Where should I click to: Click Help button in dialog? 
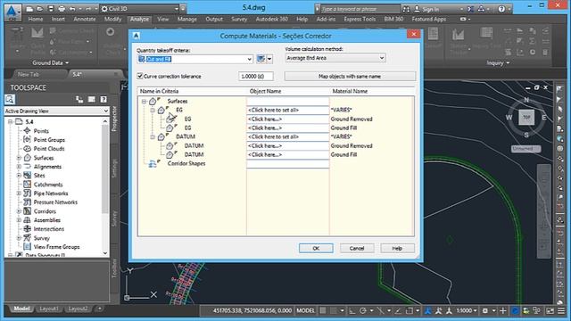point(397,248)
